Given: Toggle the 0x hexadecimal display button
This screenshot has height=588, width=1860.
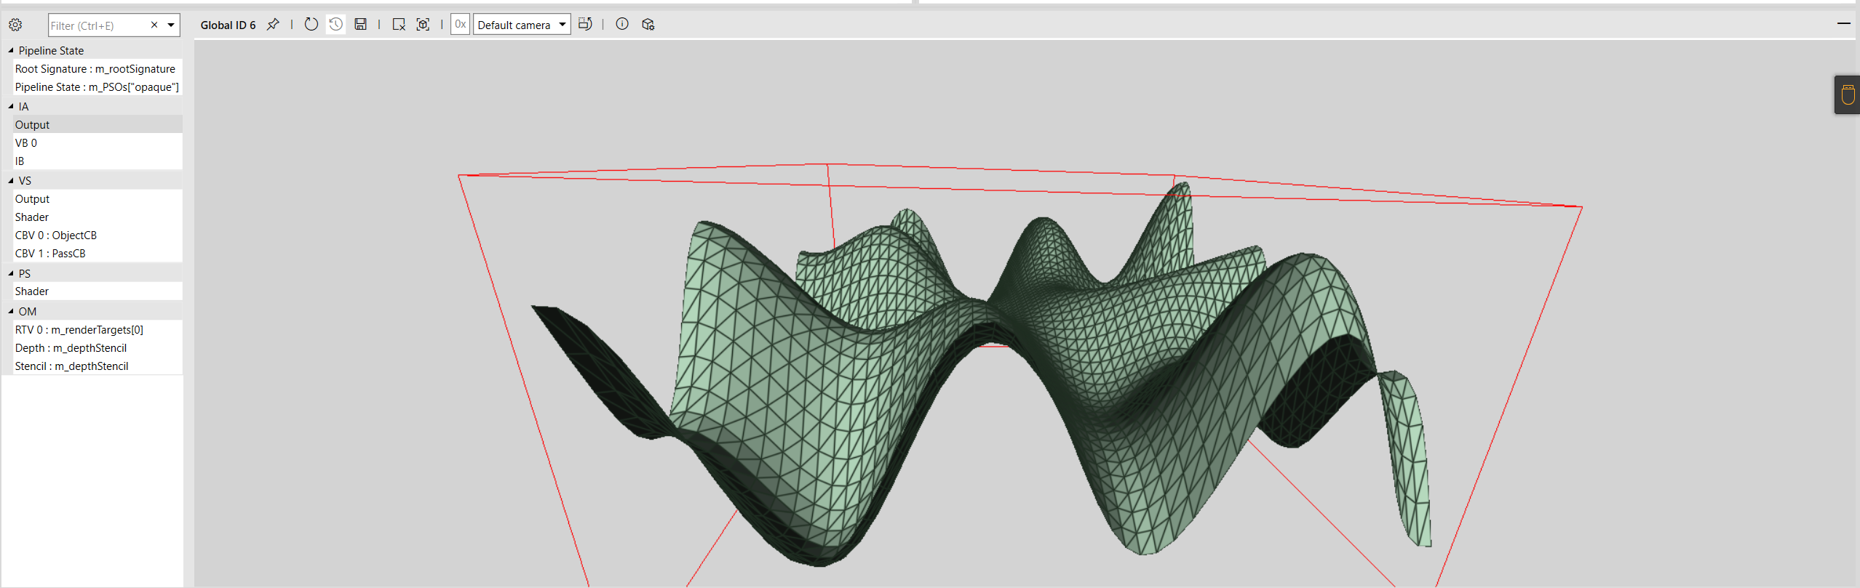Looking at the screenshot, I should click(x=460, y=25).
